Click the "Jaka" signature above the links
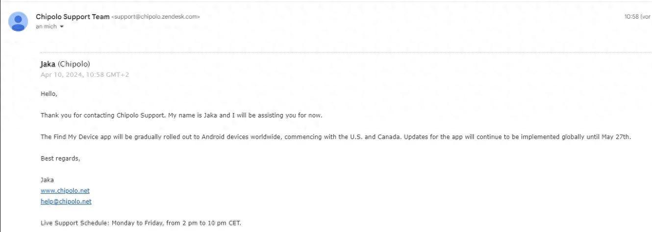 [x=47, y=180]
